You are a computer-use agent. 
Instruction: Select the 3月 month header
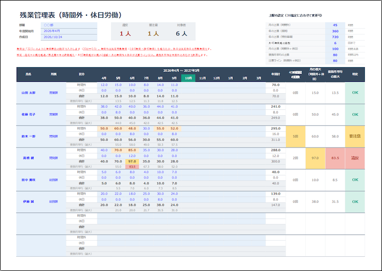259,78
